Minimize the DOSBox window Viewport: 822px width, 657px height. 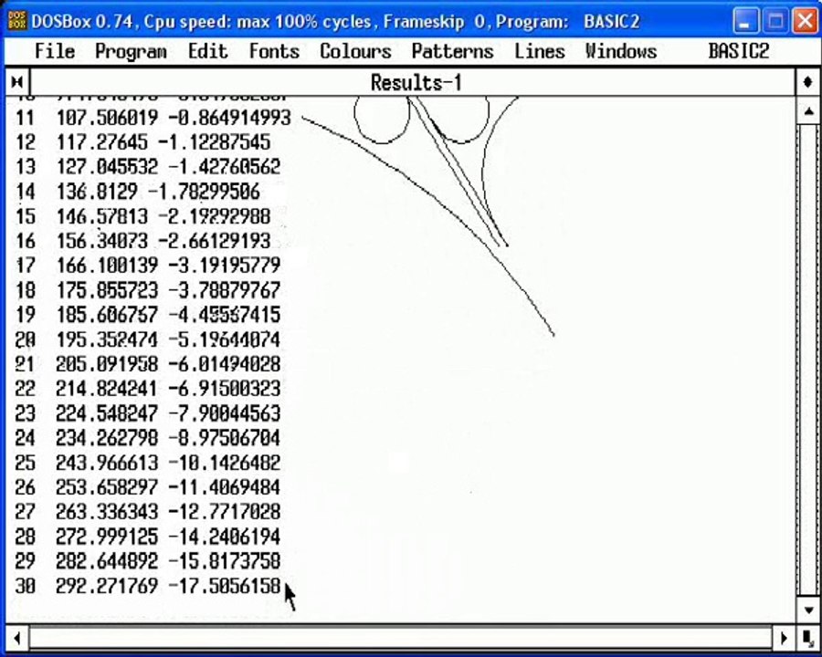coord(745,22)
